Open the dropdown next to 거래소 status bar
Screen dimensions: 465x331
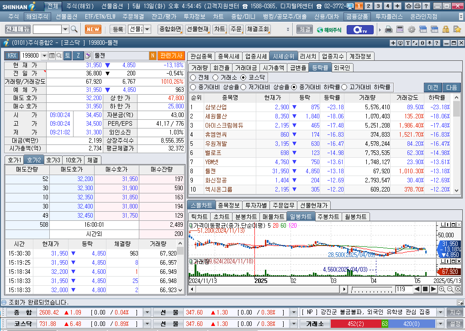point(441,324)
